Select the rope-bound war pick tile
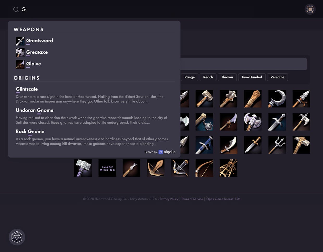 point(301,145)
